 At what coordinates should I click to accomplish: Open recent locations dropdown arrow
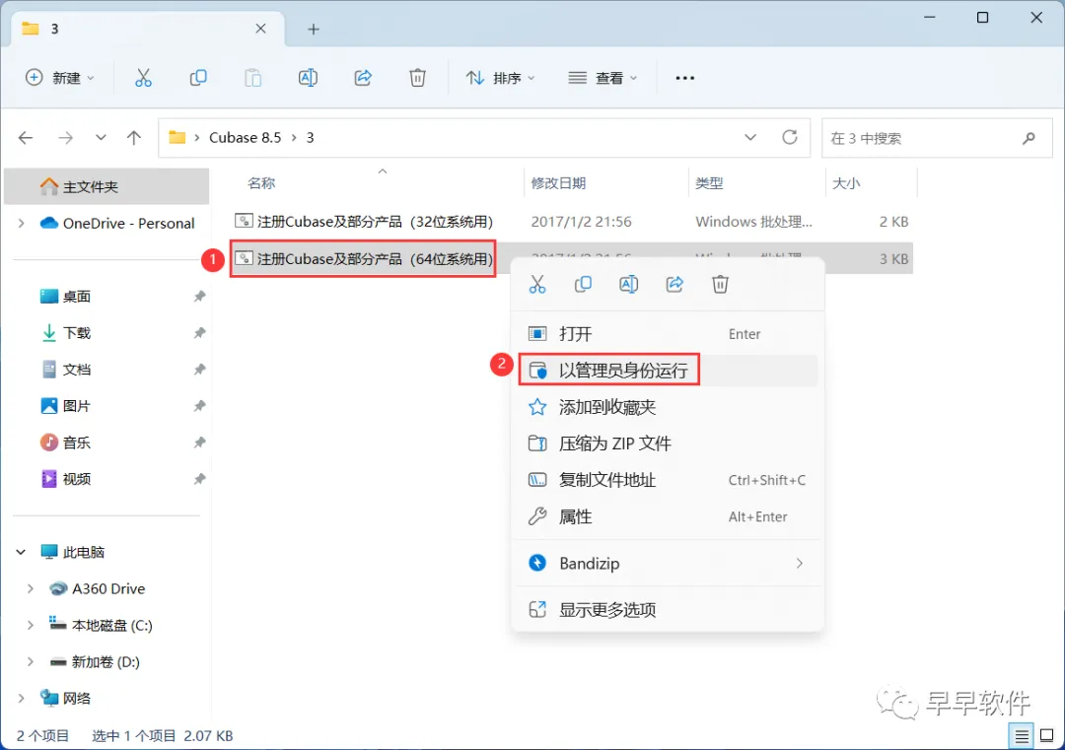coord(101,138)
